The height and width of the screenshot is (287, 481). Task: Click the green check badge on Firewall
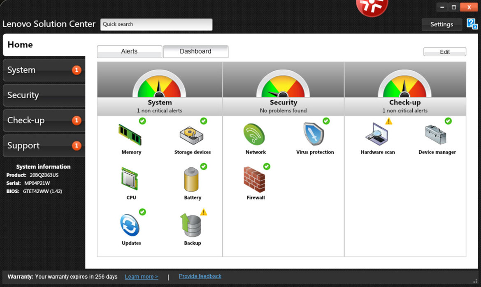tap(267, 166)
